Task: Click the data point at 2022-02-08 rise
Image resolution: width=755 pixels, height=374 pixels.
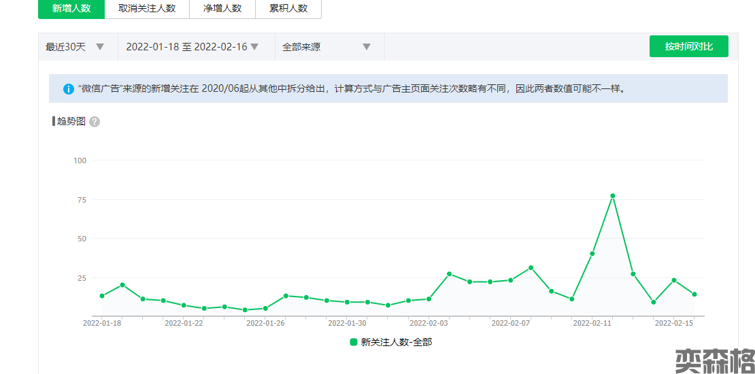Action: click(531, 268)
